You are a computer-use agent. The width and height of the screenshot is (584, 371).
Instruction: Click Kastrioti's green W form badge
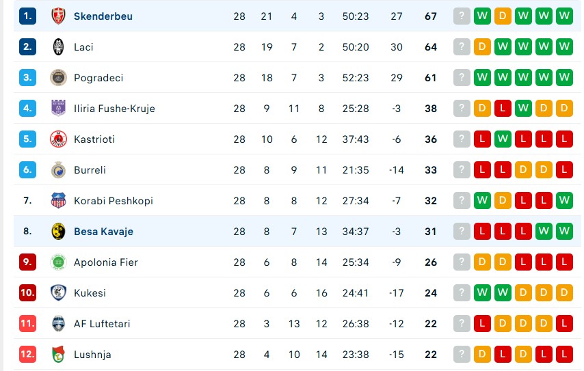click(x=503, y=139)
